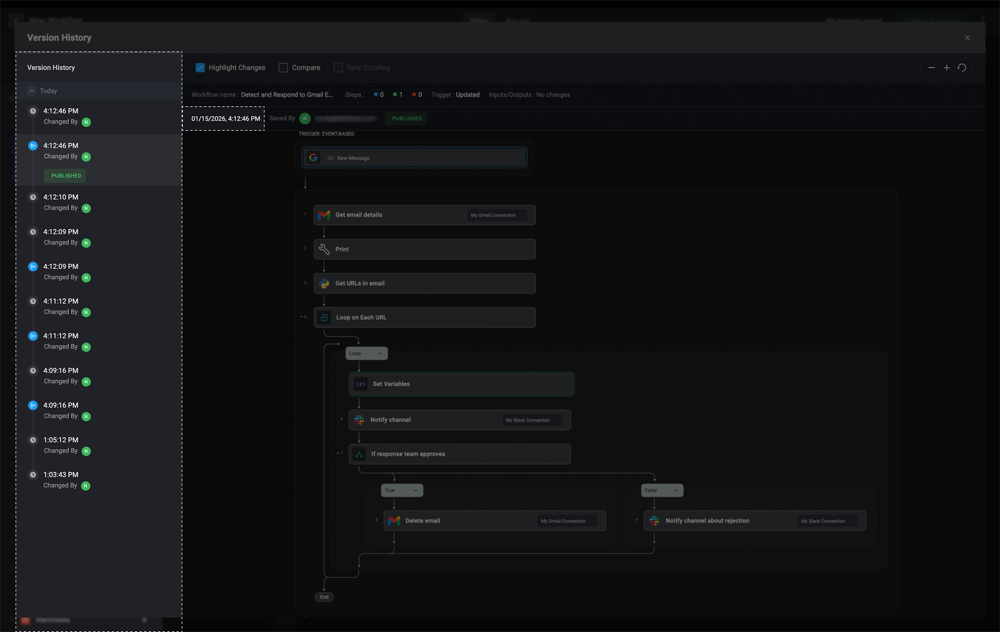Click the loop icon on Loop on Each URL

point(324,317)
